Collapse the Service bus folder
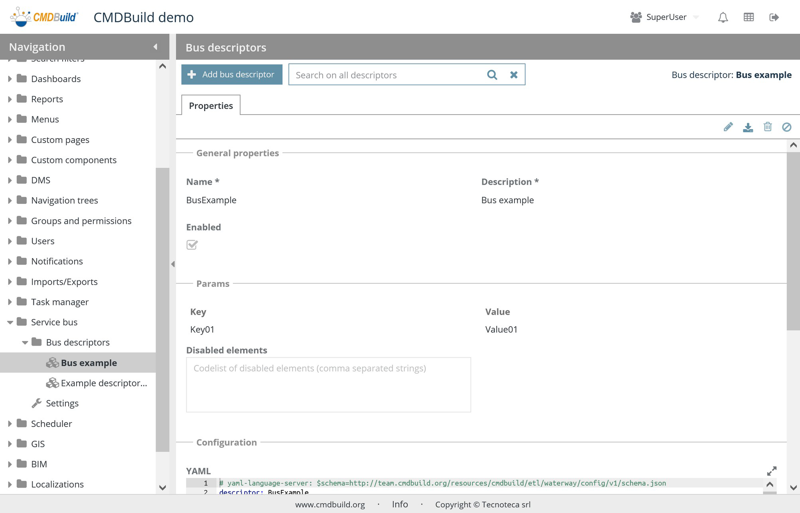Screen dimensions: 800x513 (x=10, y=322)
